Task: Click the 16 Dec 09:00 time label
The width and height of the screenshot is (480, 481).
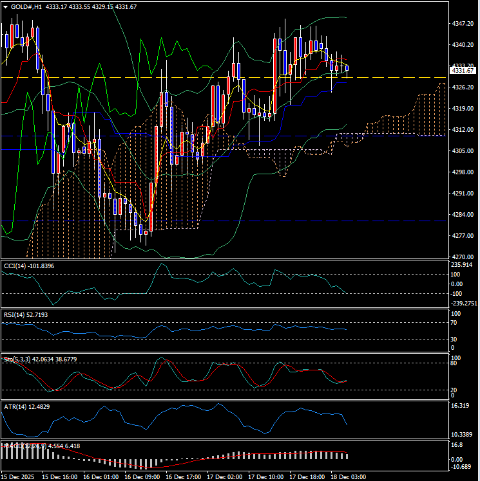Action: (141, 476)
